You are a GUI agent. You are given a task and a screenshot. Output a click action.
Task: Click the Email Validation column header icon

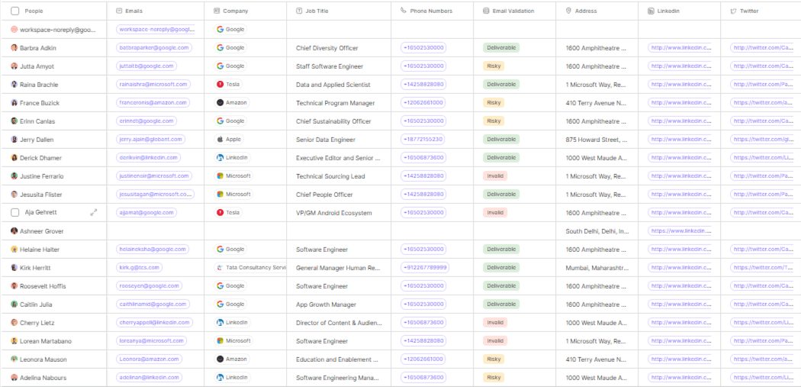[486, 11]
